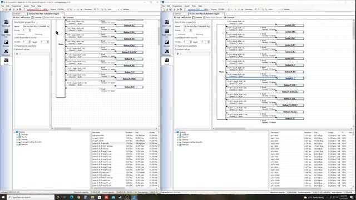Click right diagram horizontal scrollbar thumb

(230, 128)
